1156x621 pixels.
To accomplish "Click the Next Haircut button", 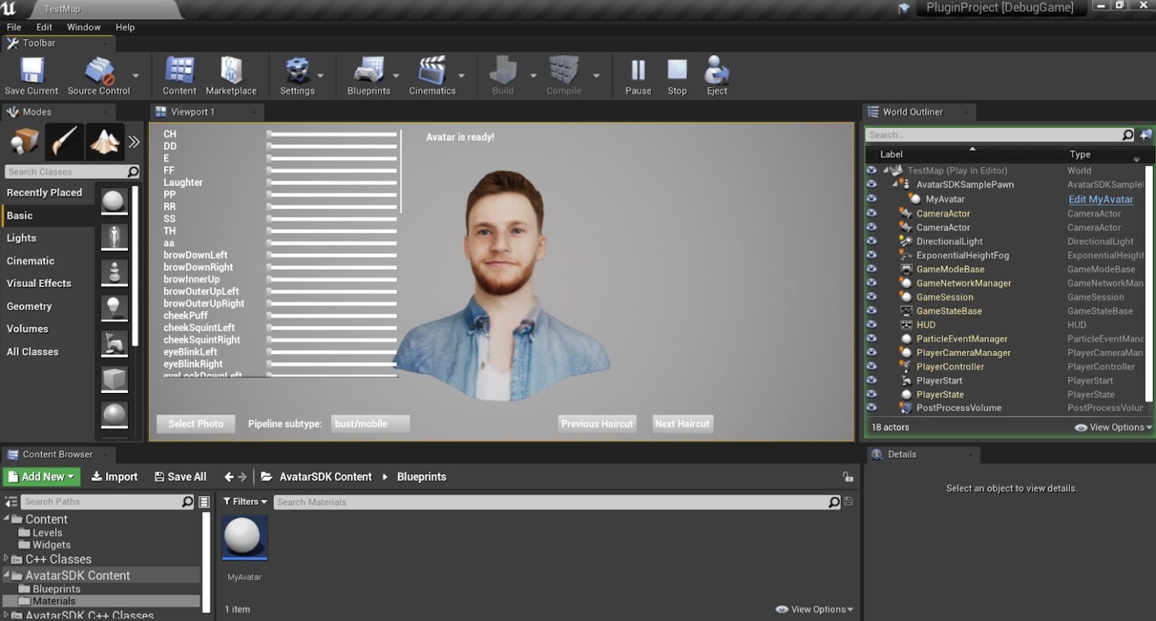I will [682, 423].
